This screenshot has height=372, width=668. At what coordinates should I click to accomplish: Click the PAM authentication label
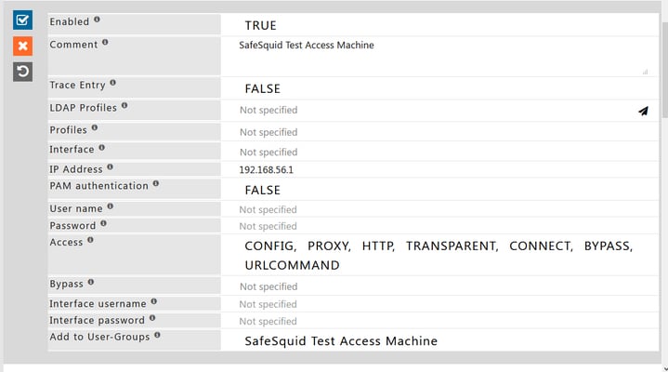click(98, 186)
